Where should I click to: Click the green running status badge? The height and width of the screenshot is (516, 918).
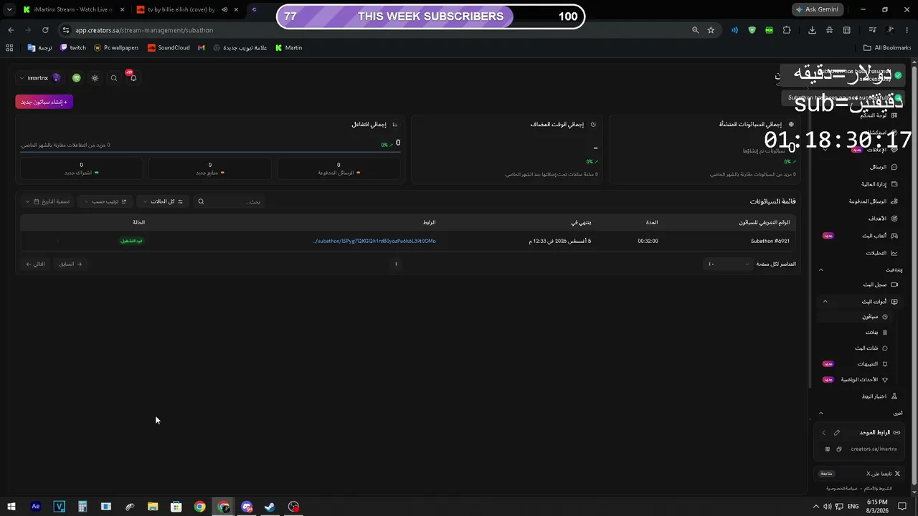click(x=132, y=241)
